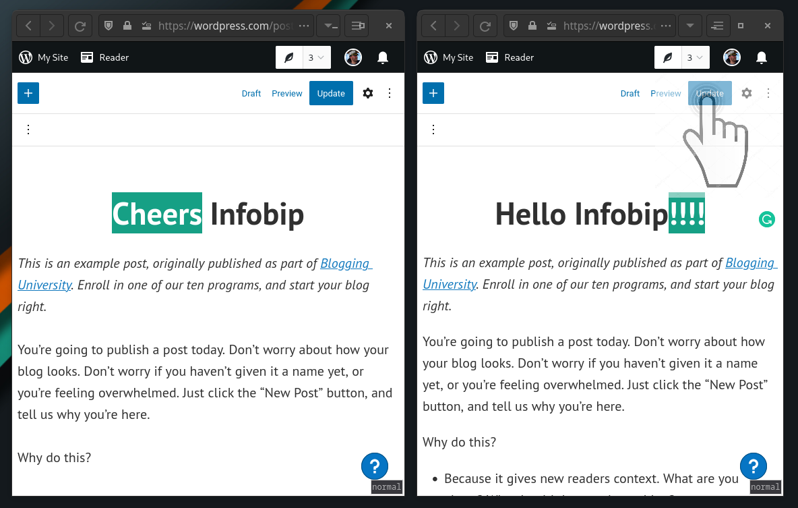This screenshot has height=508, width=798.
Task: Click the Update button in right window
Action: (x=710, y=93)
